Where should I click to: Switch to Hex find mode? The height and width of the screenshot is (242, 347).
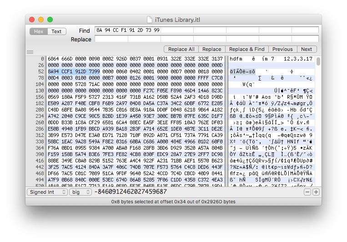[39, 31]
